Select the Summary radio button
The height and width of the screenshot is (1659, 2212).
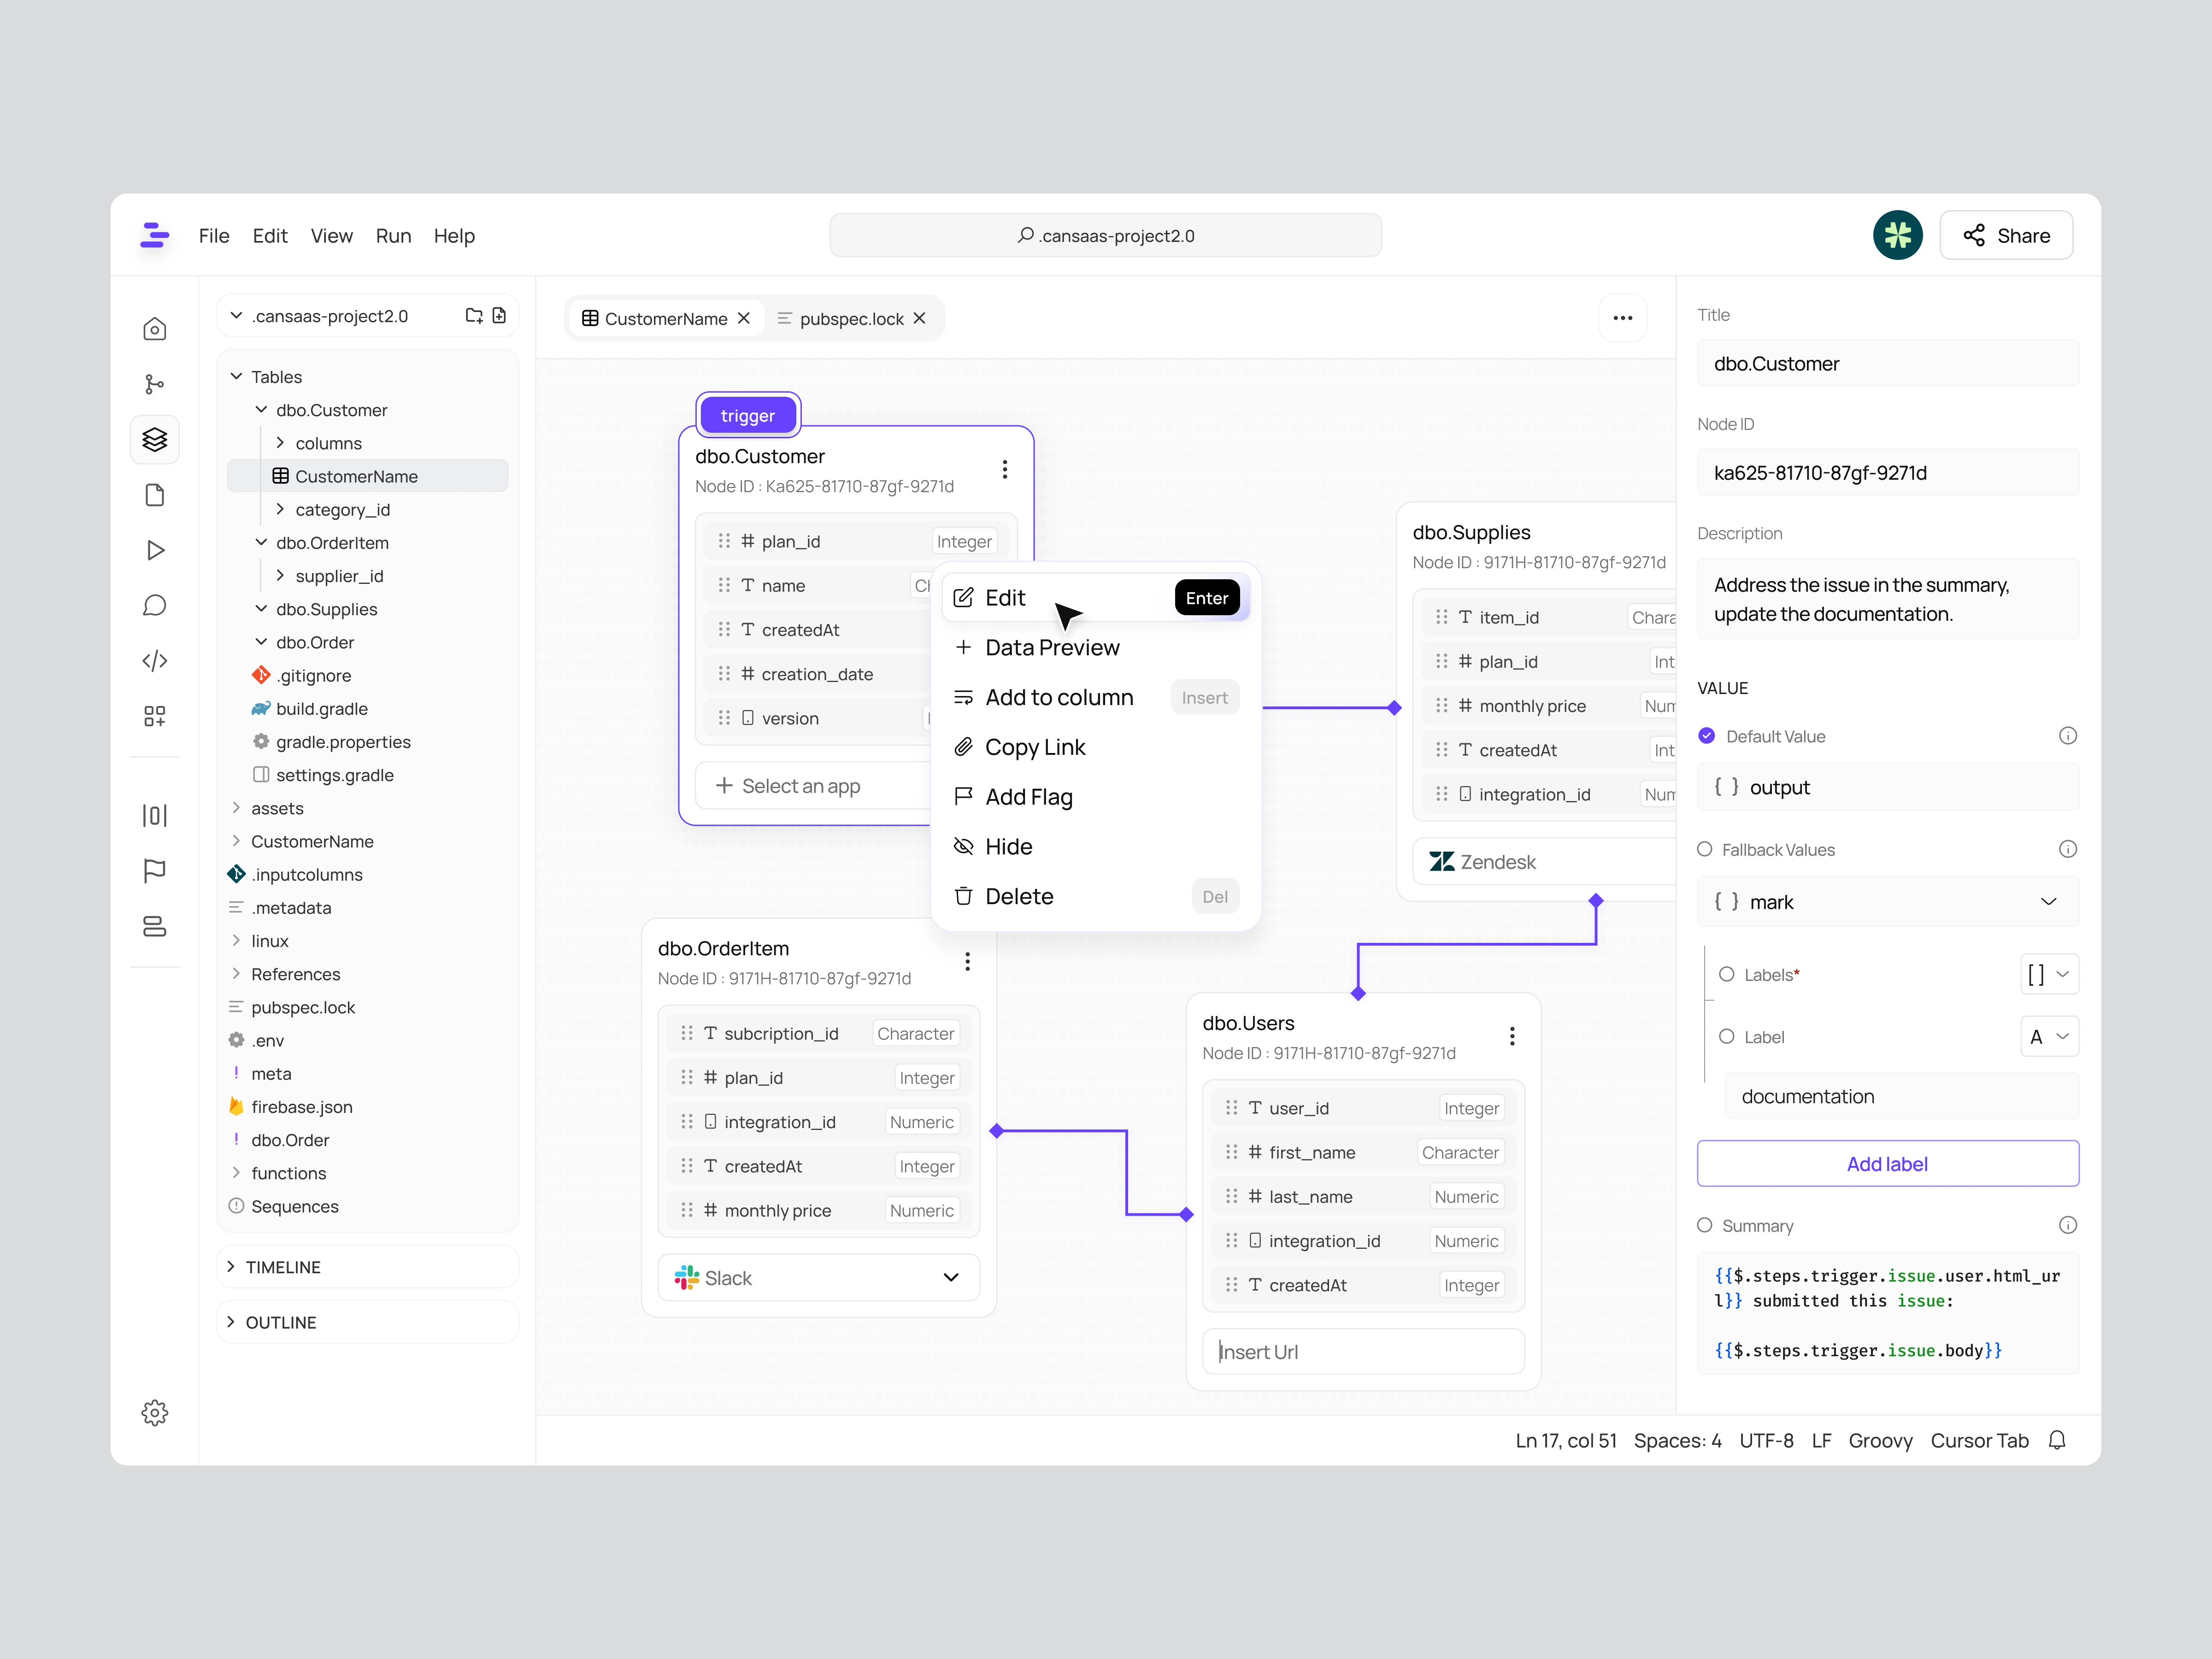point(1705,1225)
